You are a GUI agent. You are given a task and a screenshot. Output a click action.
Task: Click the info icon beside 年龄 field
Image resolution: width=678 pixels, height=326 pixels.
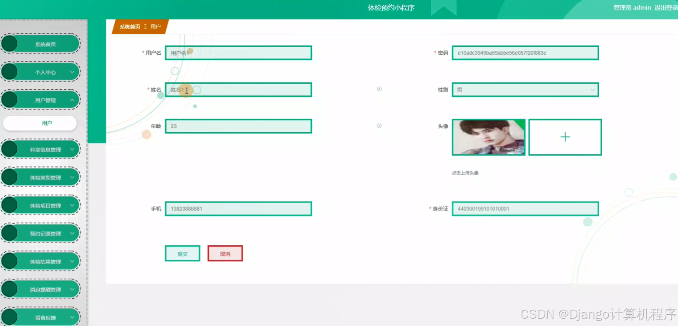tap(379, 125)
